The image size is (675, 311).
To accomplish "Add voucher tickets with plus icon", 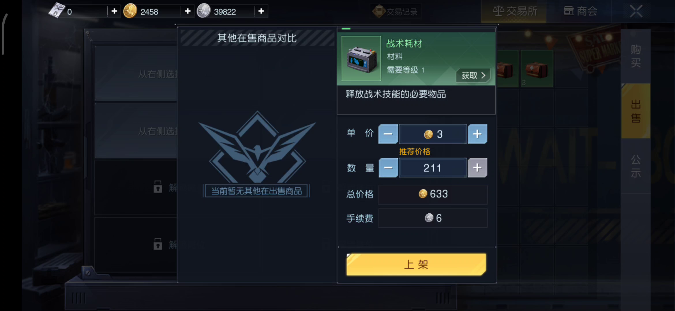I will (114, 11).
